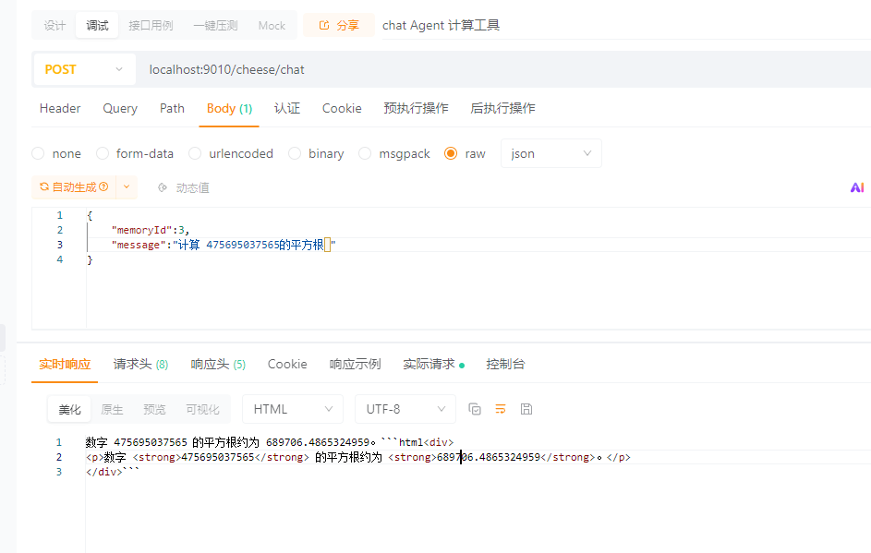Click the "message" line in body editor

224,245
